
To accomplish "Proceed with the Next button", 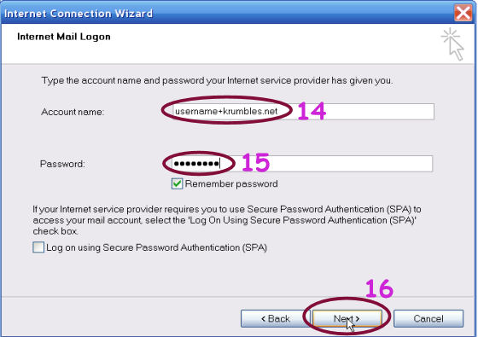I will (347, 319).
